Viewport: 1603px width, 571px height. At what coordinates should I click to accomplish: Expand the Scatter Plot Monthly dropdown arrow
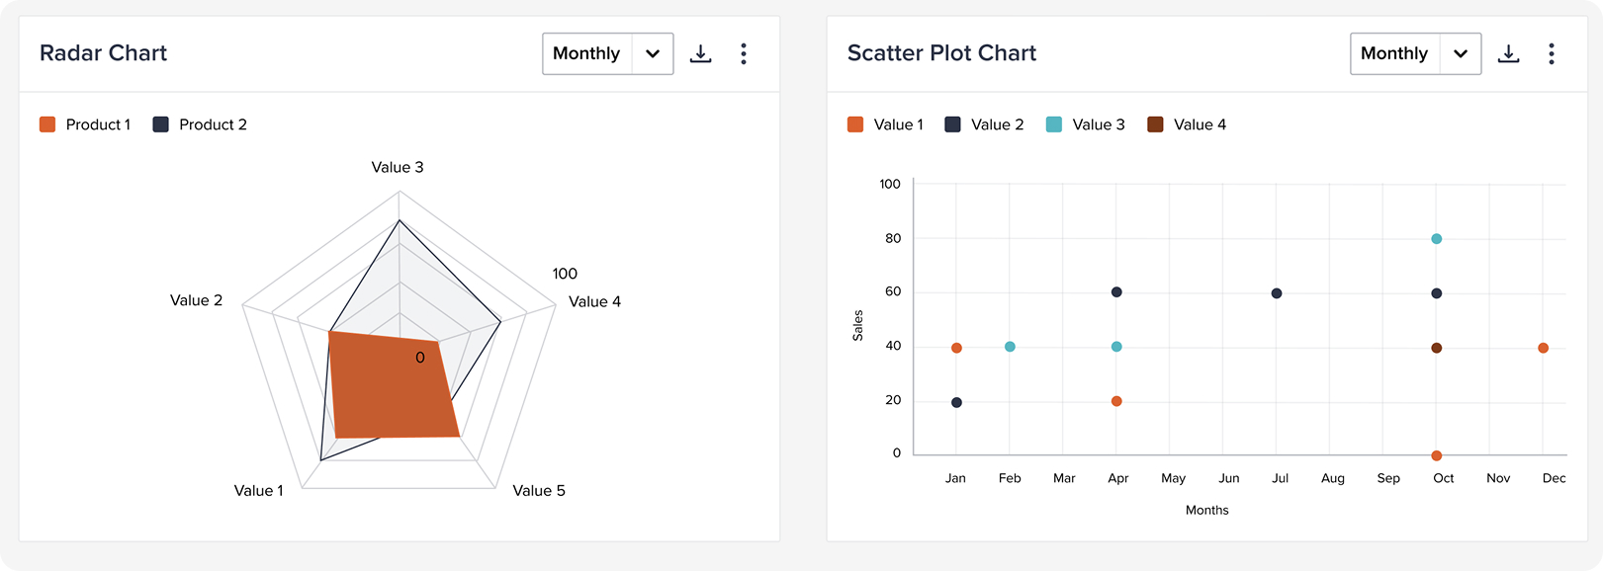point(1461,53)
